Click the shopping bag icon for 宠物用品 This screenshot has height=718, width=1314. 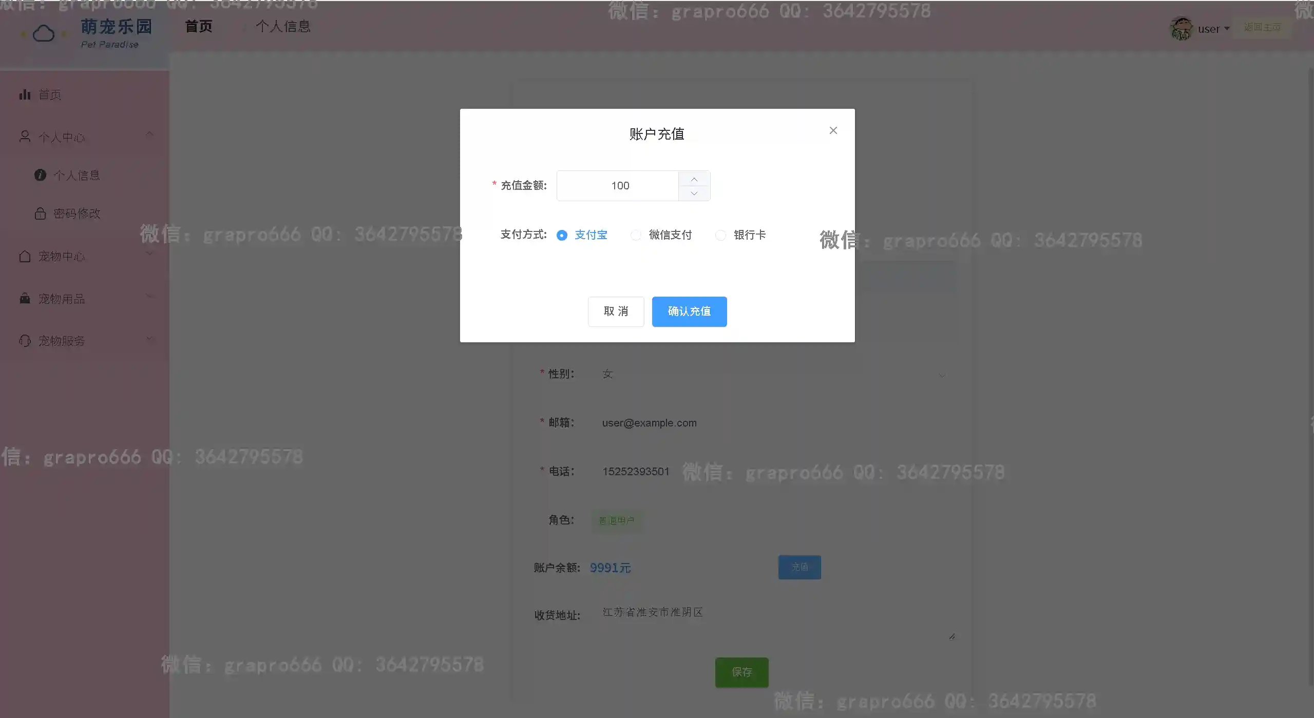pyautogui.click(x=25, y=298)
